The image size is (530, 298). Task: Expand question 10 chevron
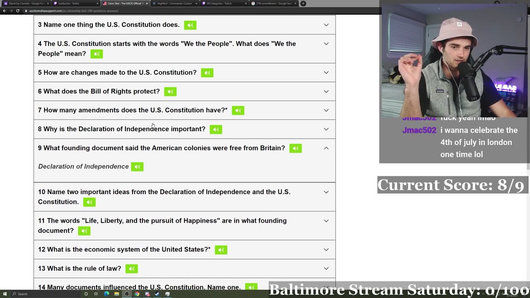(326, 192)
